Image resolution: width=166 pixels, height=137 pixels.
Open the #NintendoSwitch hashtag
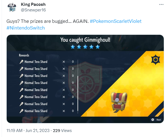tap(26, 28)
